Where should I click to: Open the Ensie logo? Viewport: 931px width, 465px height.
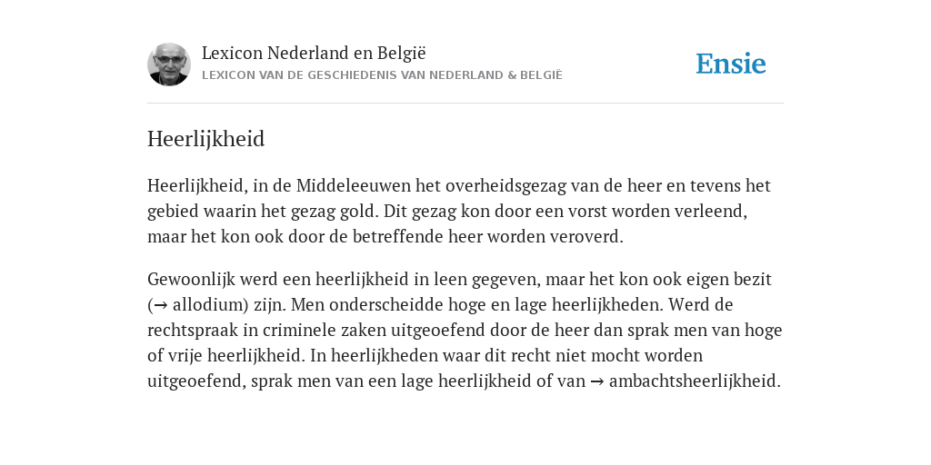click(x=731, y=64)
